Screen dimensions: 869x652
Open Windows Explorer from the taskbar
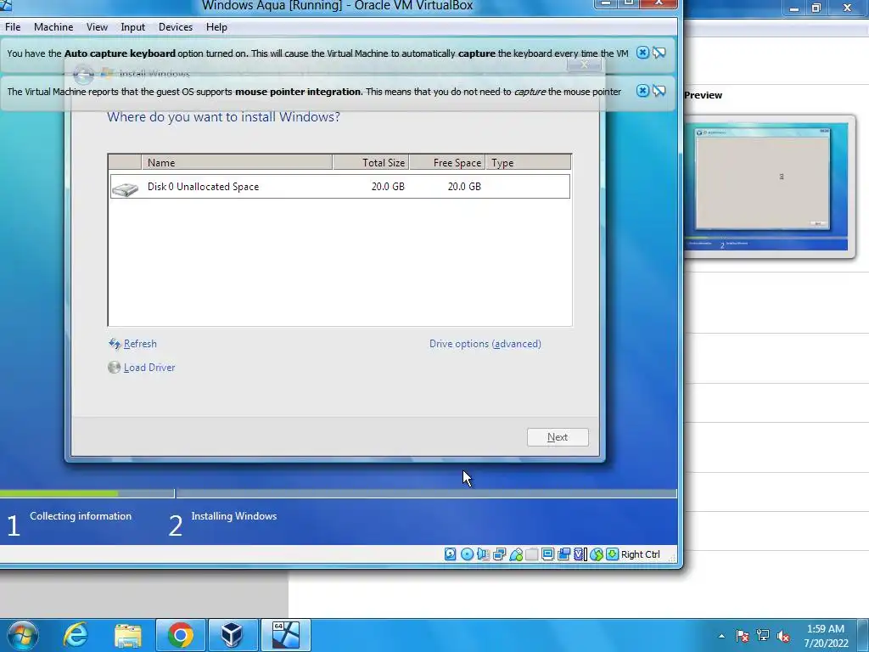(x=128, y=635)
